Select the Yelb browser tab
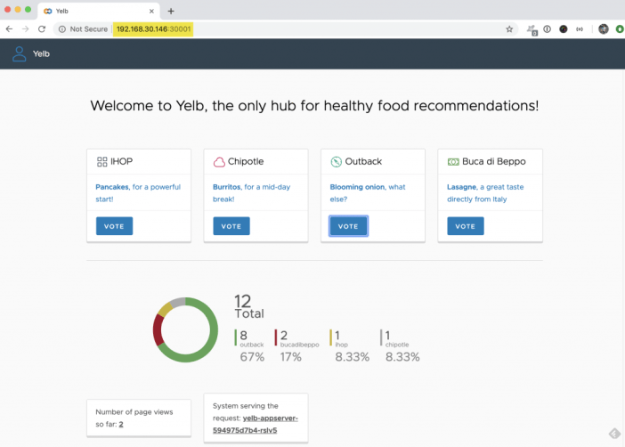Image resolution: width=625 pixels, height=447 pixels. [99, 12]
